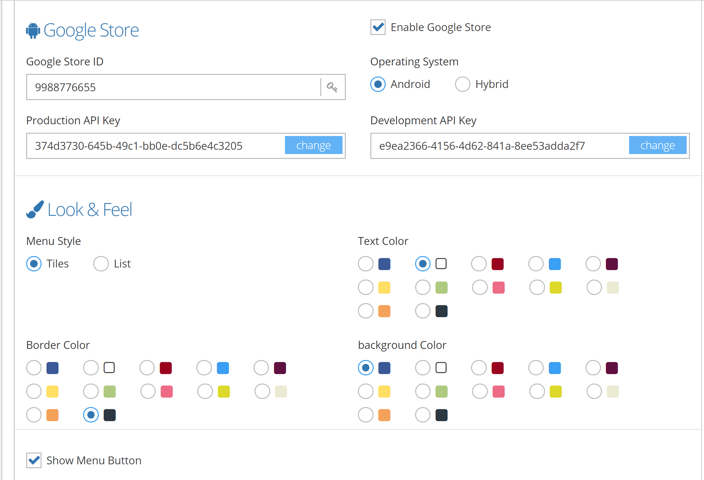704x480 pixels.
Task: Change the Development API Key
Action: coord(658,145)
